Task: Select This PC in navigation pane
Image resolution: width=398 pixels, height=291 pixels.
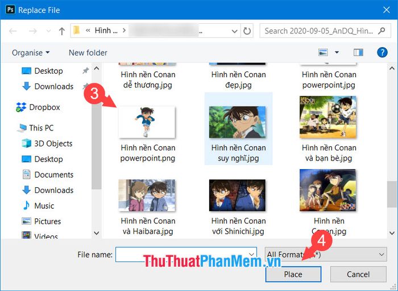Action: tap(41, 128)
